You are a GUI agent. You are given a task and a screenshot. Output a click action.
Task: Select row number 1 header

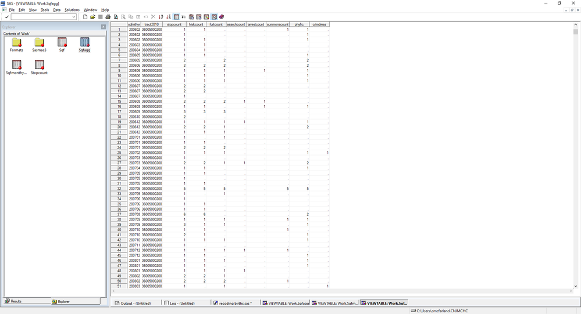coord(119,29)
